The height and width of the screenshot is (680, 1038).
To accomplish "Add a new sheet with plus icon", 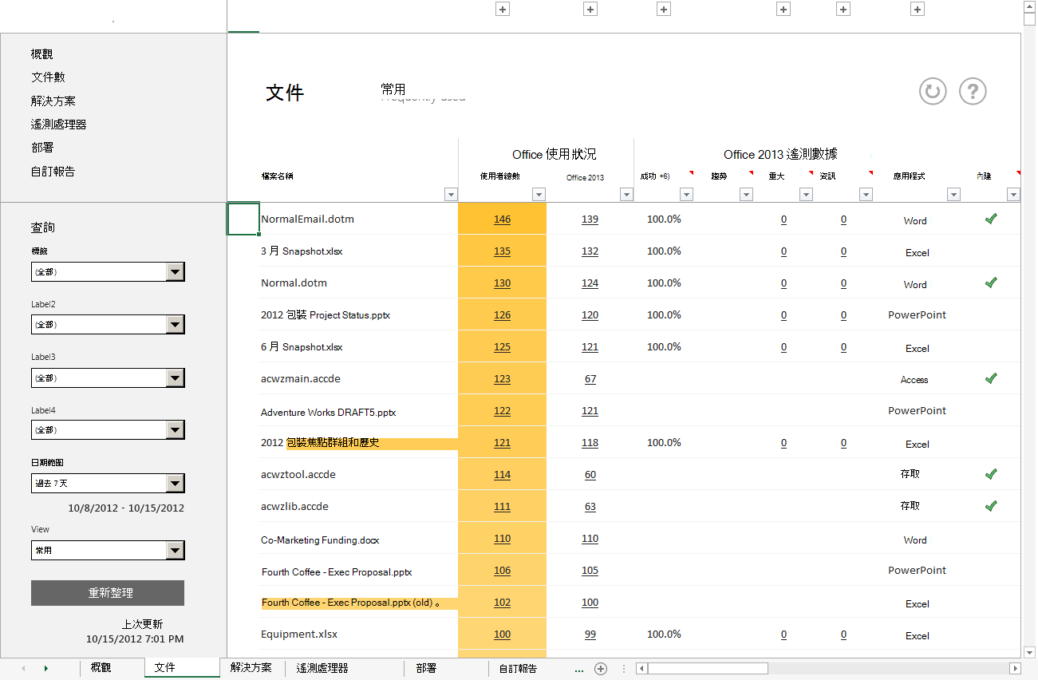I will pyautogui.click(x=602, y=669).
